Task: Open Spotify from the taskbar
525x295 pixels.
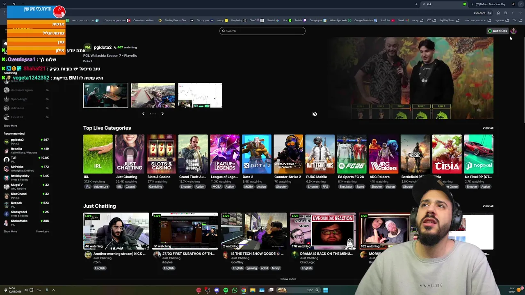Action: [226, 290]
